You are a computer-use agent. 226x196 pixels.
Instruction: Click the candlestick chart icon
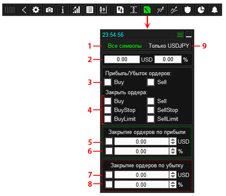tap(103, 10)
